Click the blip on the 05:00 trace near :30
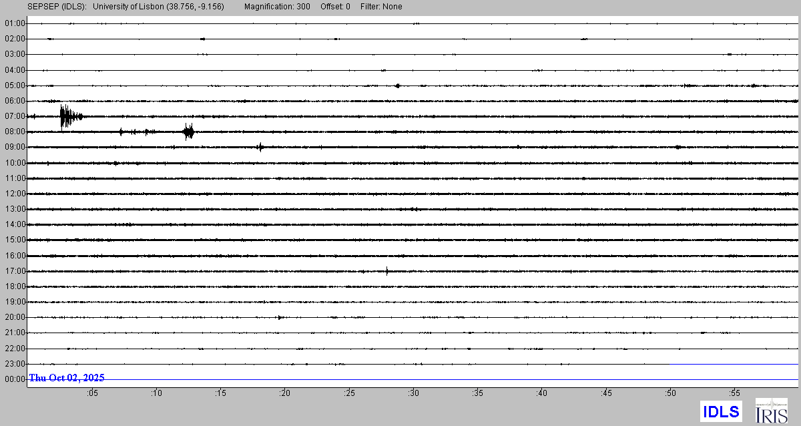 (397, 85)
